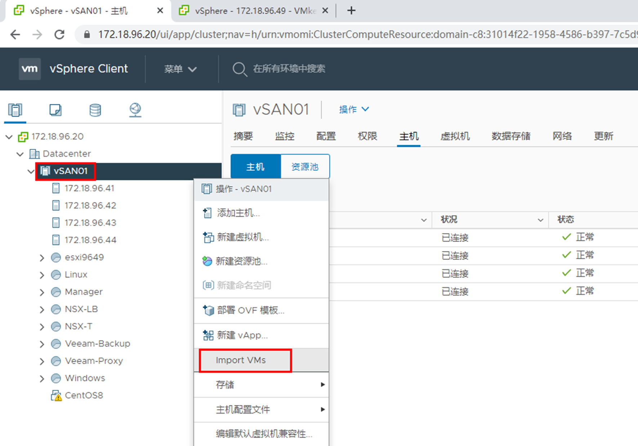Screen dimensions: 638x446
Task: Open the Storage inventory view icon
Action: coord(95,110)
